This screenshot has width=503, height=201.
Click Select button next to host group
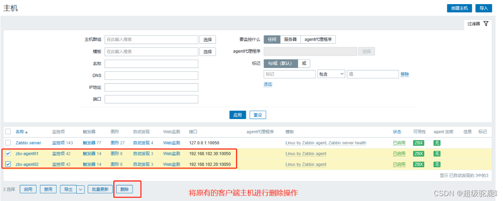point(208,40)
